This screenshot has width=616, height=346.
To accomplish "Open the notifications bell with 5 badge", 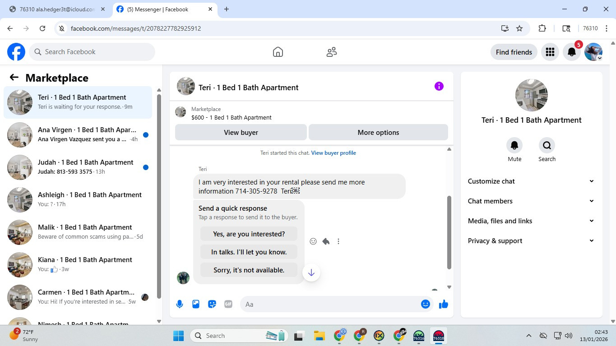I will point(572,52).
